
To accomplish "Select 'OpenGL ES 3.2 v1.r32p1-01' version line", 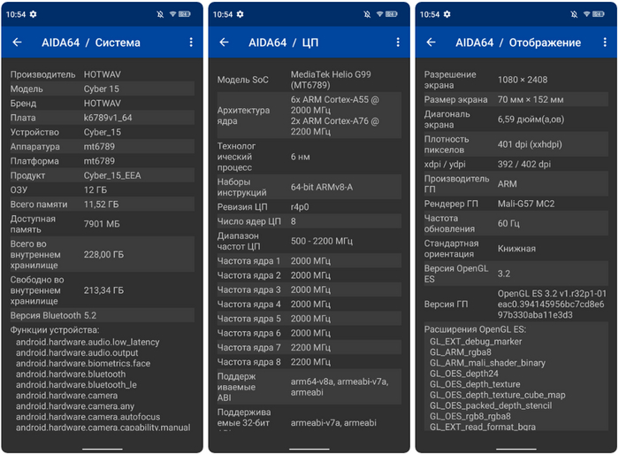I will tap(552, 293).
